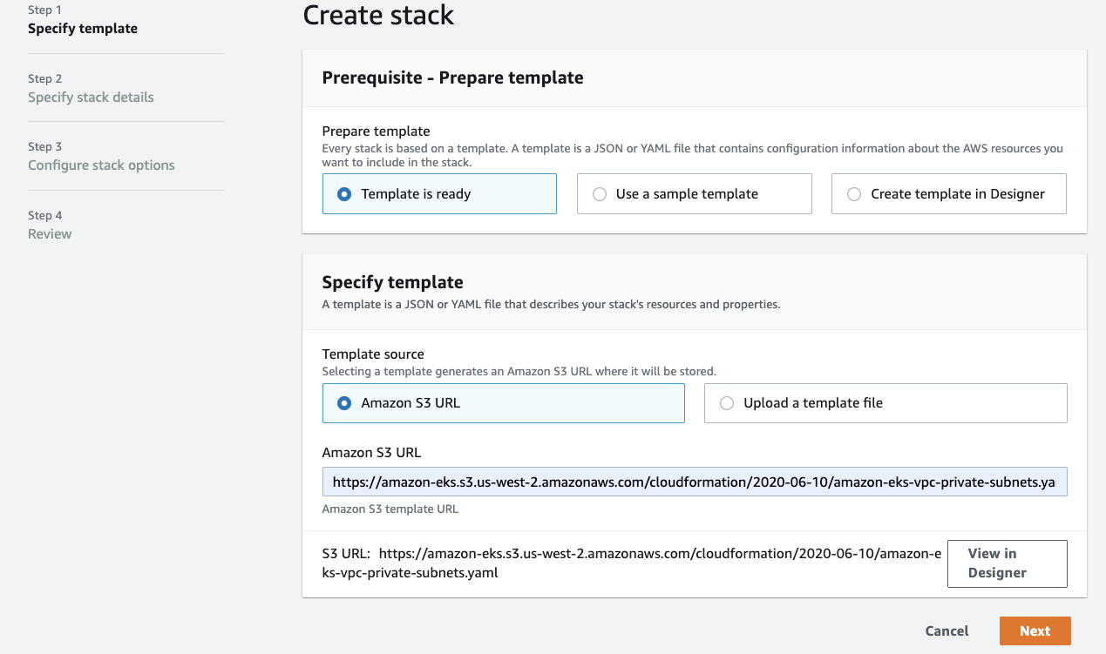Select "Create template in Designer" option
1106x654 pixels.
pos(949,194)
